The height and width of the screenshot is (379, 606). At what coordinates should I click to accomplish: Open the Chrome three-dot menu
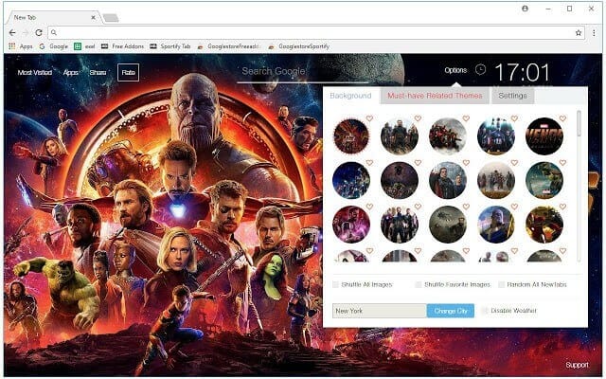click(x=594, y=33)
